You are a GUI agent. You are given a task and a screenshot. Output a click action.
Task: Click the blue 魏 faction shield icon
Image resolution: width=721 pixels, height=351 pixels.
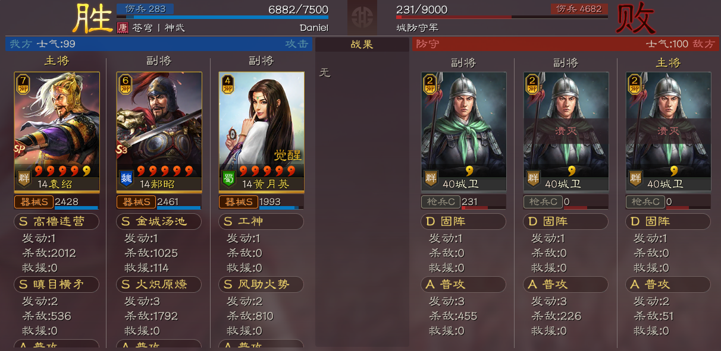[126, 177]
